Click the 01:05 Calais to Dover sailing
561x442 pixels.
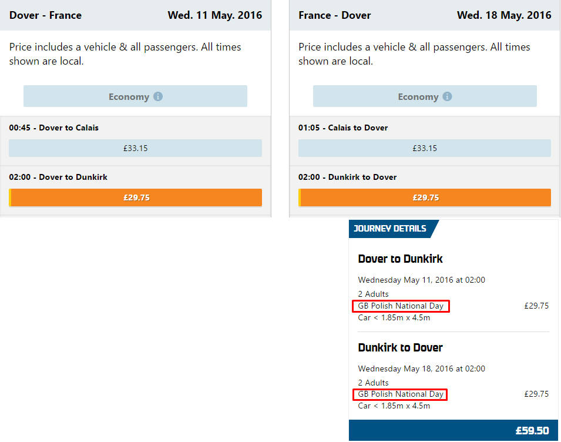(x=343, y=128)
